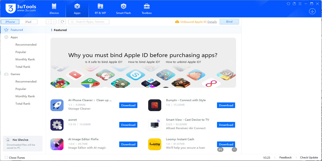Click the orange Unbound Apple ID cloud icon
This screenshot has width=322, height=161.
177,22
